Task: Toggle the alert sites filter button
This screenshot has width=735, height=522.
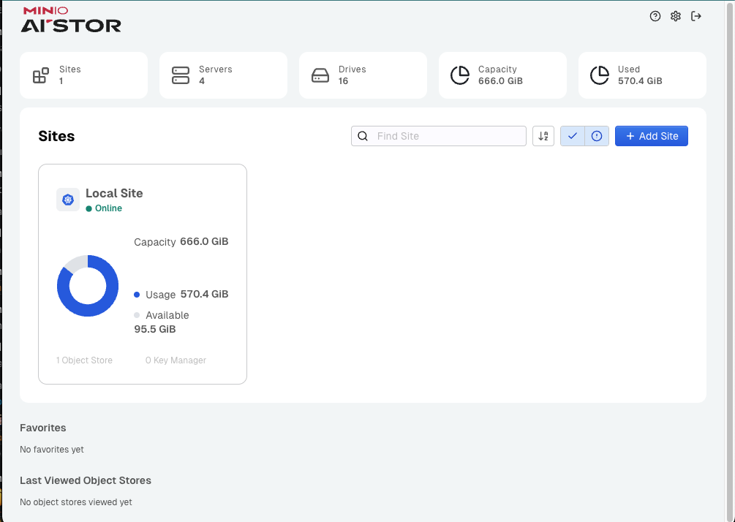Action: 597,136
